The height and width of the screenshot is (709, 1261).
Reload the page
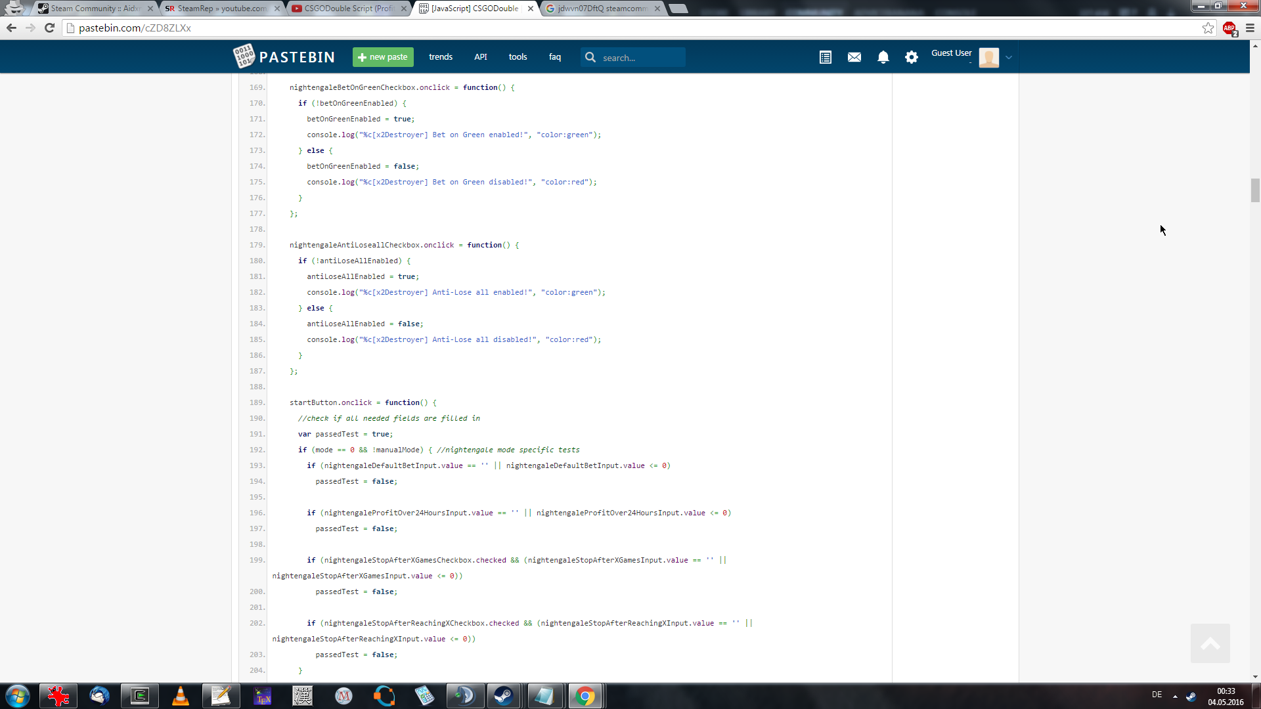(49, 28)
